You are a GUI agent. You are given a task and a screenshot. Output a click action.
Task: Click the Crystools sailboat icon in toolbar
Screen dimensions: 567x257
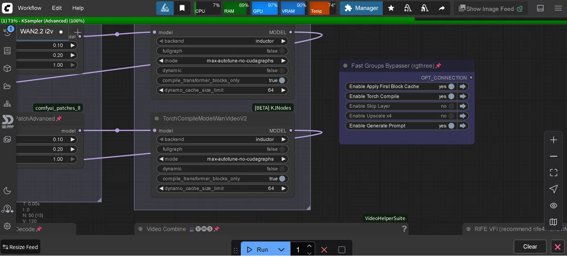(x=164, y=8)
